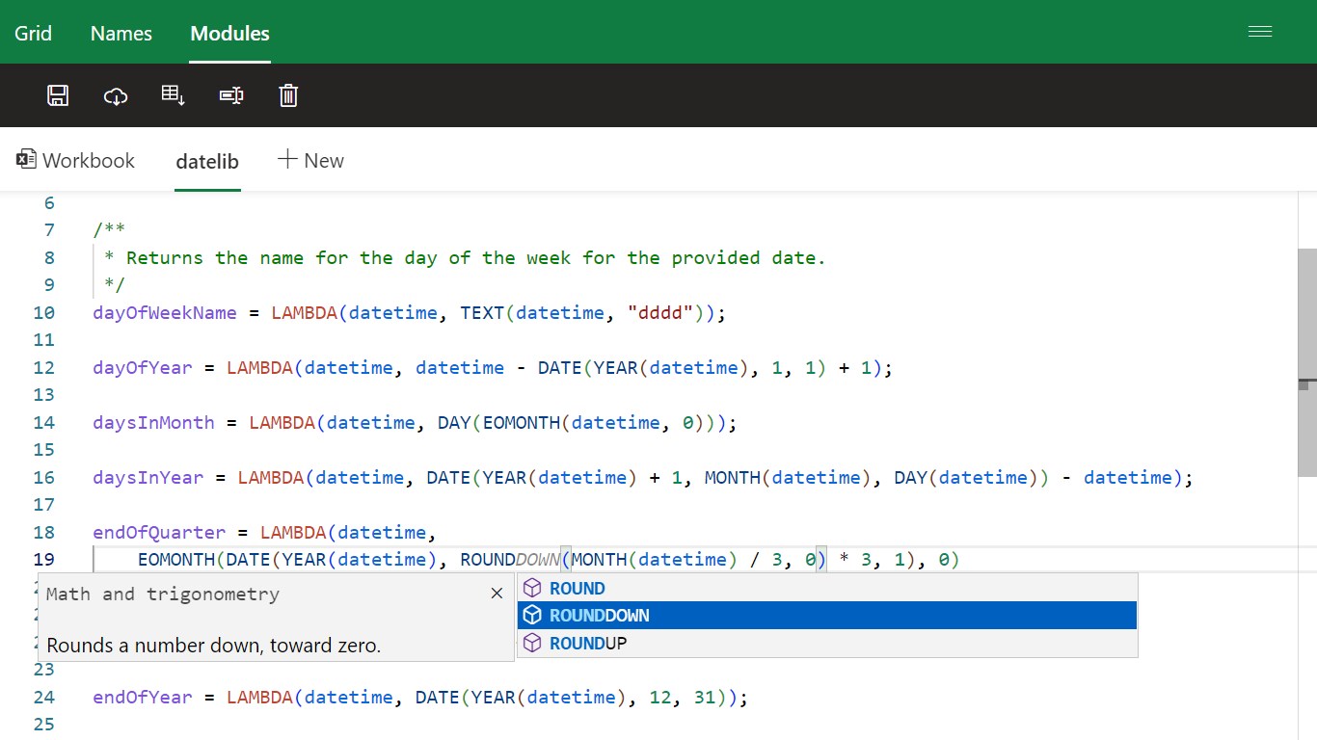Click the vertical scrollbar thumb in editor

[1306, 361]
